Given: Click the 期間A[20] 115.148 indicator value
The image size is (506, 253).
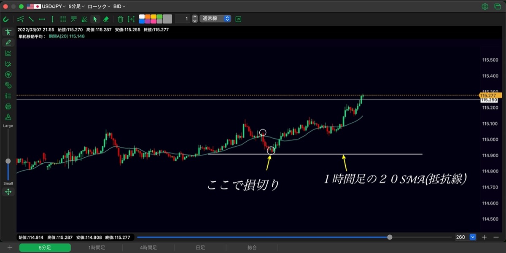Looking at the screenshot, I should 67,36.
